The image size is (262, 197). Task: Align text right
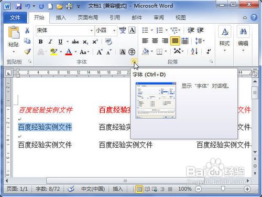click(x=165, y=41)
